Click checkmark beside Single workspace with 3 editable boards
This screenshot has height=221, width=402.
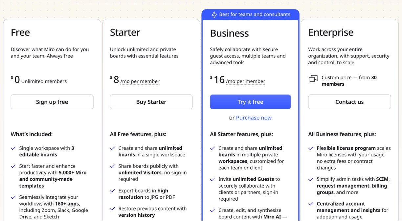(13, 149)
